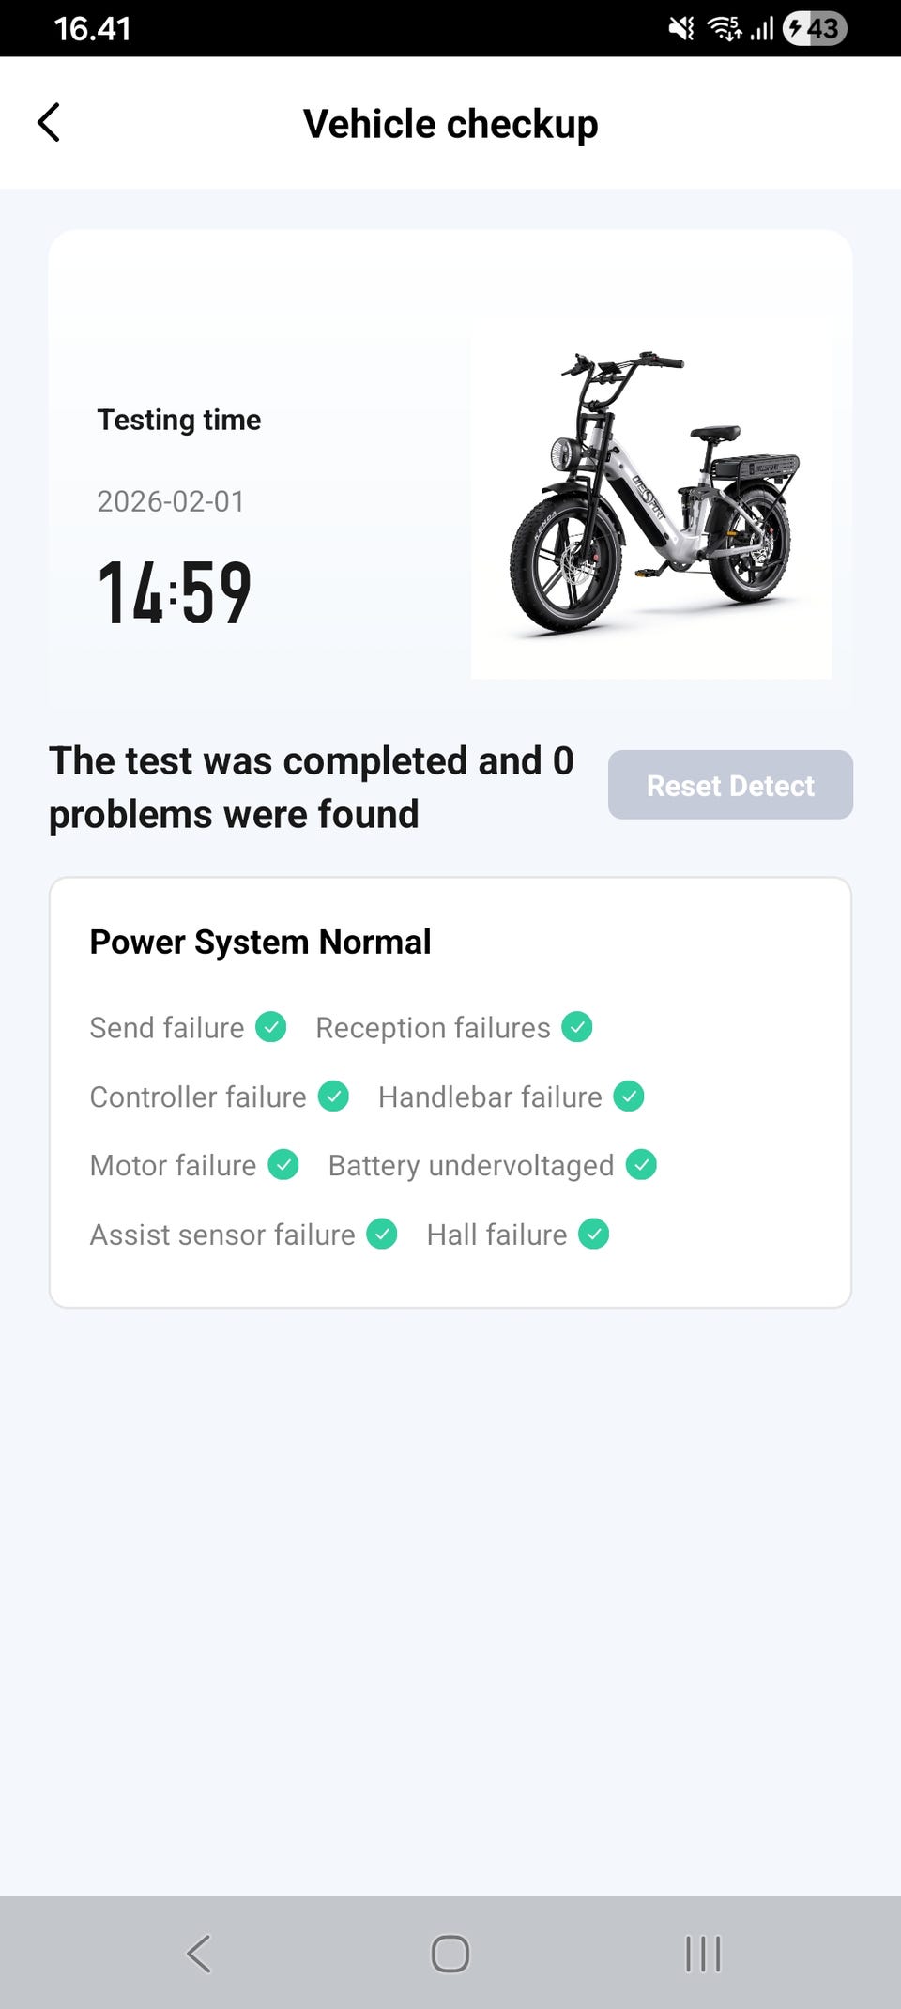Click the Send failure check icon

tap(271, 1027)
